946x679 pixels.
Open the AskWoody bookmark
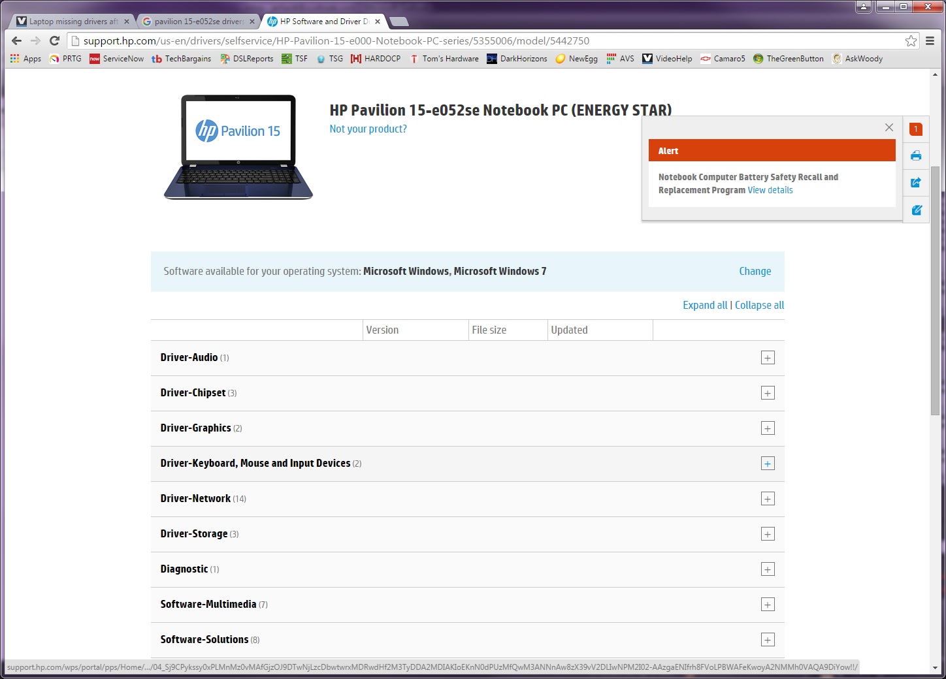coord(857,59)
